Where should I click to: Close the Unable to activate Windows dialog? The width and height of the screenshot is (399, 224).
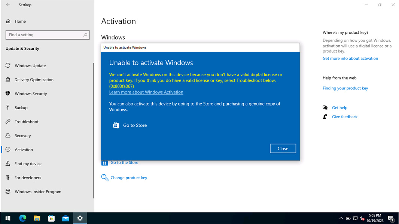283,148
